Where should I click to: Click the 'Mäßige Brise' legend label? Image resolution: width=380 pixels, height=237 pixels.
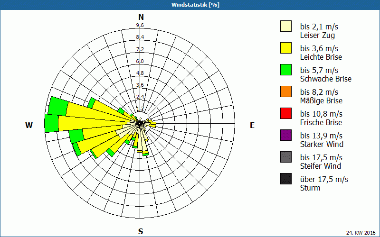pos(321,100)
